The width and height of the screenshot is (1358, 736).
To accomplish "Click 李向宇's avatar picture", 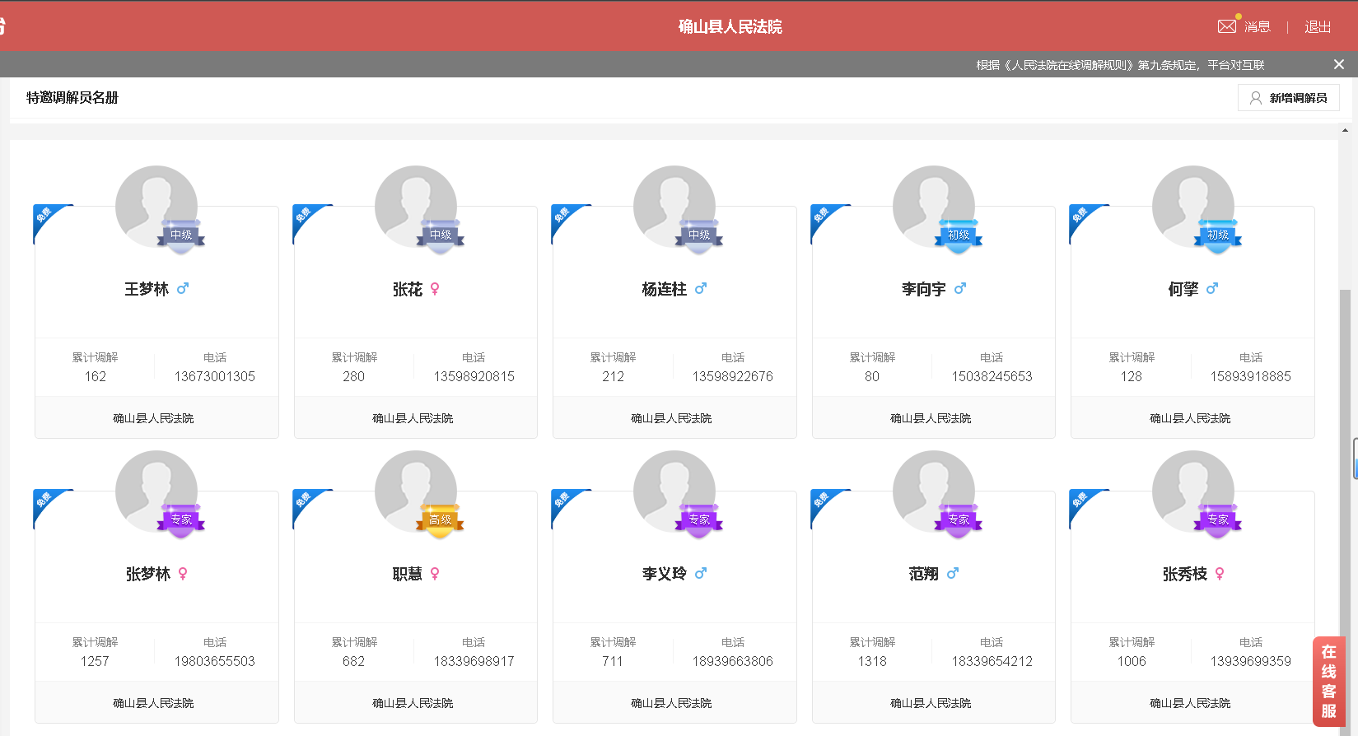I will click(934, 207).
